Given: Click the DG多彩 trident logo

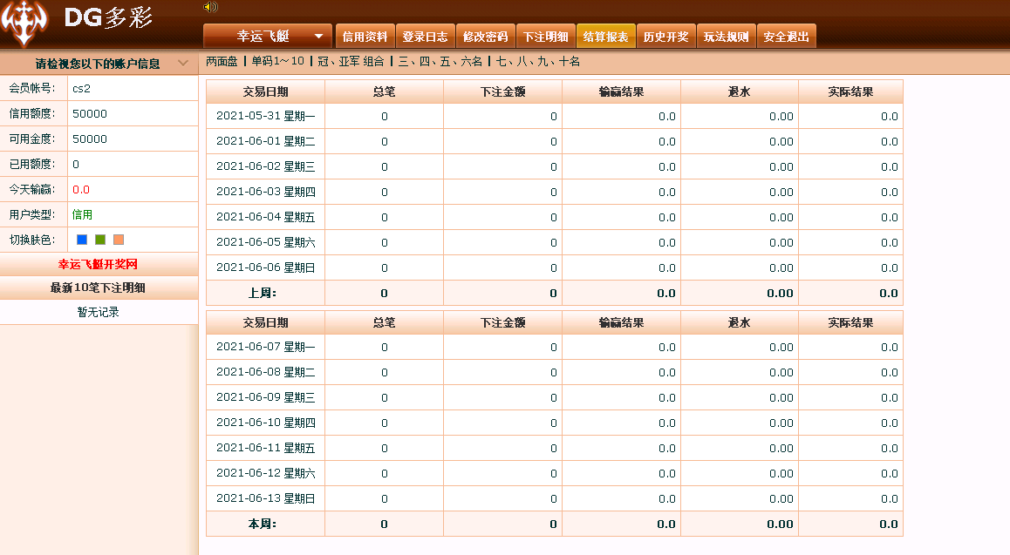Looking at the screenshot, I should (25, 24).
